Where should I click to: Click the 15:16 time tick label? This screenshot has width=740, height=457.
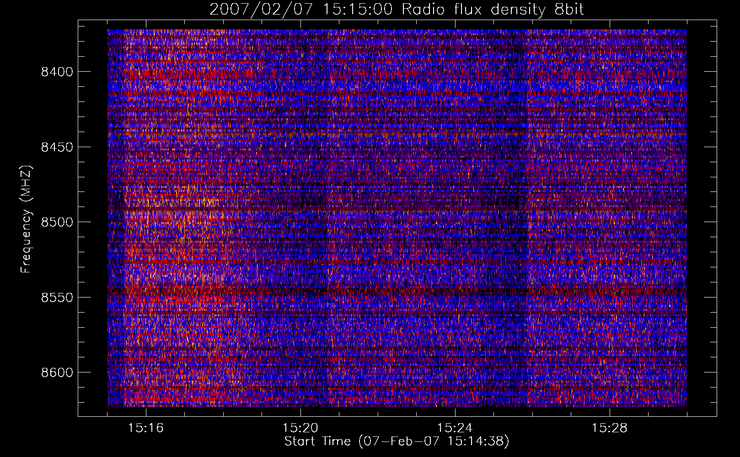tap(146, 428)
